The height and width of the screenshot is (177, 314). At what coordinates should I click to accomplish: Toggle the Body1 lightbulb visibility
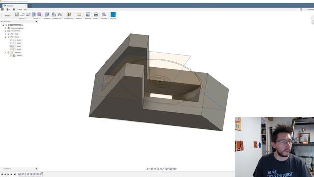pos(11,40)
